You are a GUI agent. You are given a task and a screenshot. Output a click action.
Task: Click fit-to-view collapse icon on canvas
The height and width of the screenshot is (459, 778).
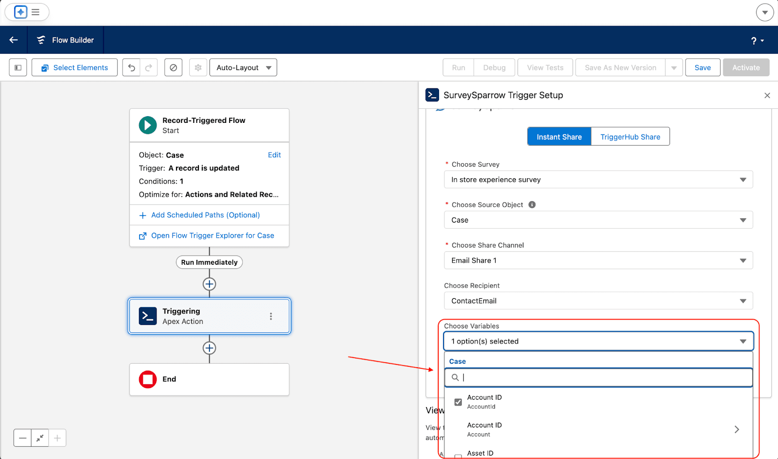(x=40, y=438)
